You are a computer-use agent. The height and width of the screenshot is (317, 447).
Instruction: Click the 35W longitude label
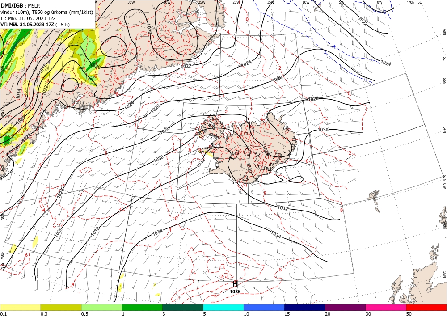[x=131, y=2]
